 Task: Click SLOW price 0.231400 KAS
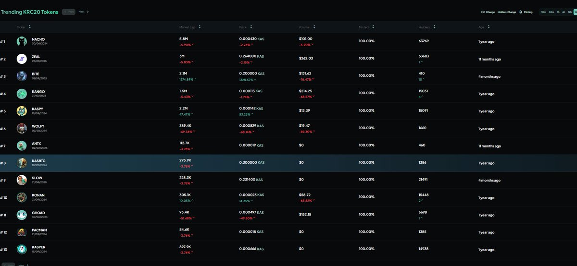pyautogui.click(x=251, y=179)
